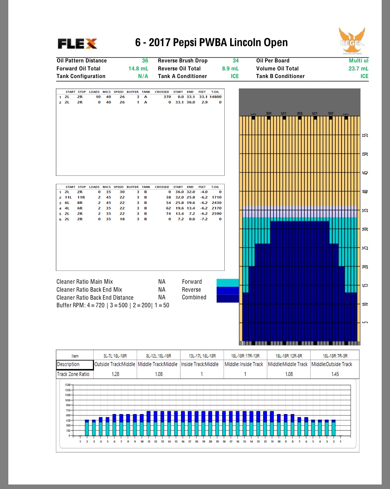Select reverse row 2 start 11L

click(68, 197)
